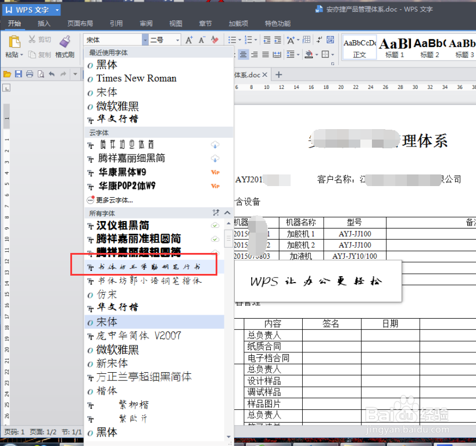Click the font list sort icon
Viewport: 476px width, 446px height.
coord(216,213)
